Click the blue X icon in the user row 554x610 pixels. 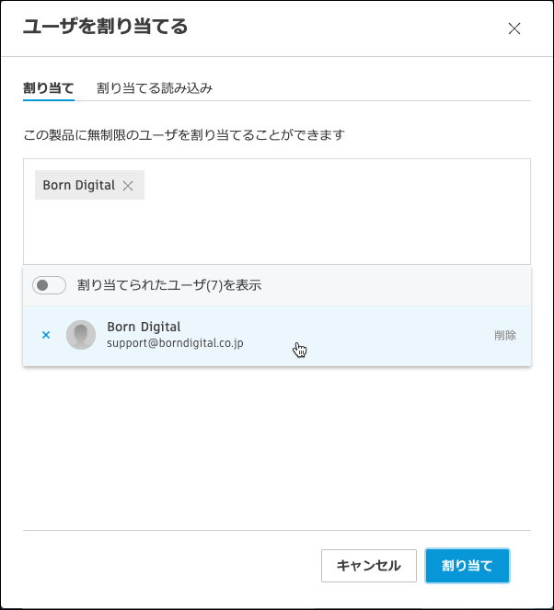click(46, 335)
